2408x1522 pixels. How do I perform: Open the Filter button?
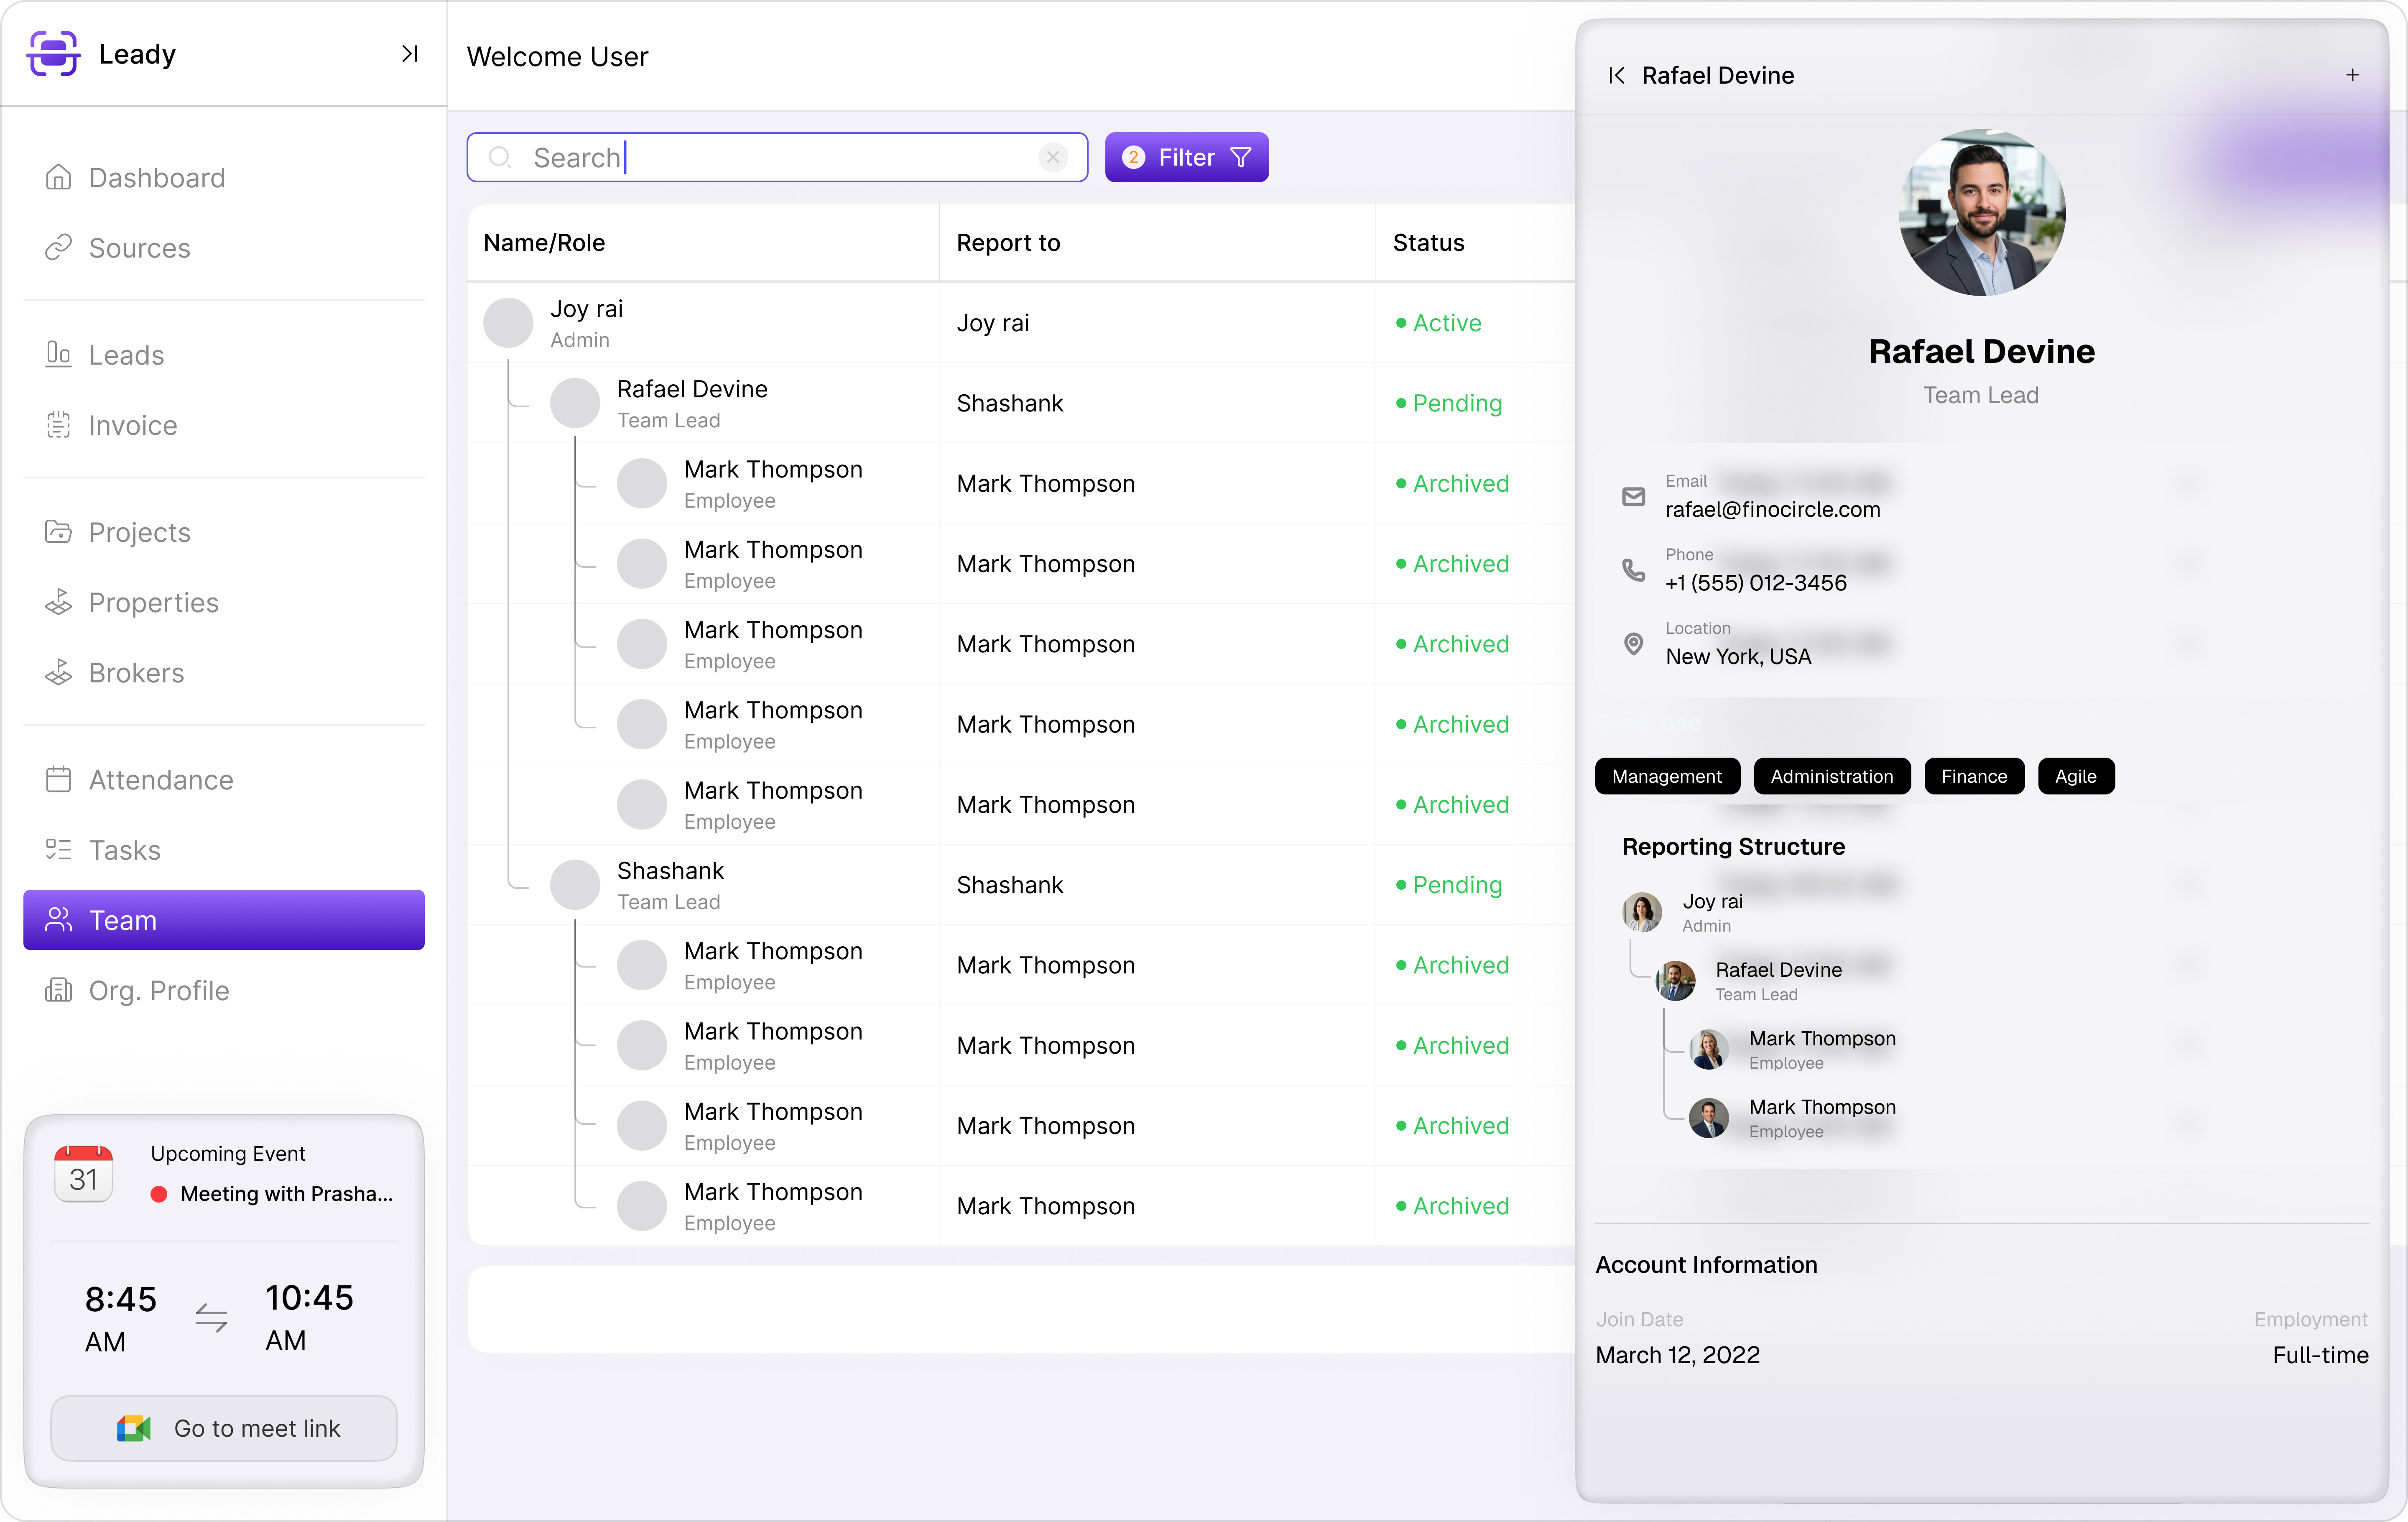[x=1187, y=157]
